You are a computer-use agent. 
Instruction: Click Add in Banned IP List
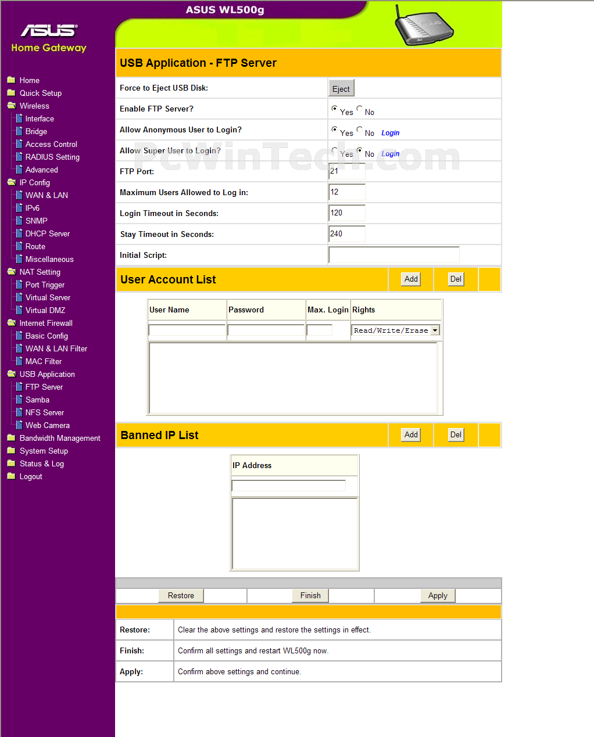[411, 434]
